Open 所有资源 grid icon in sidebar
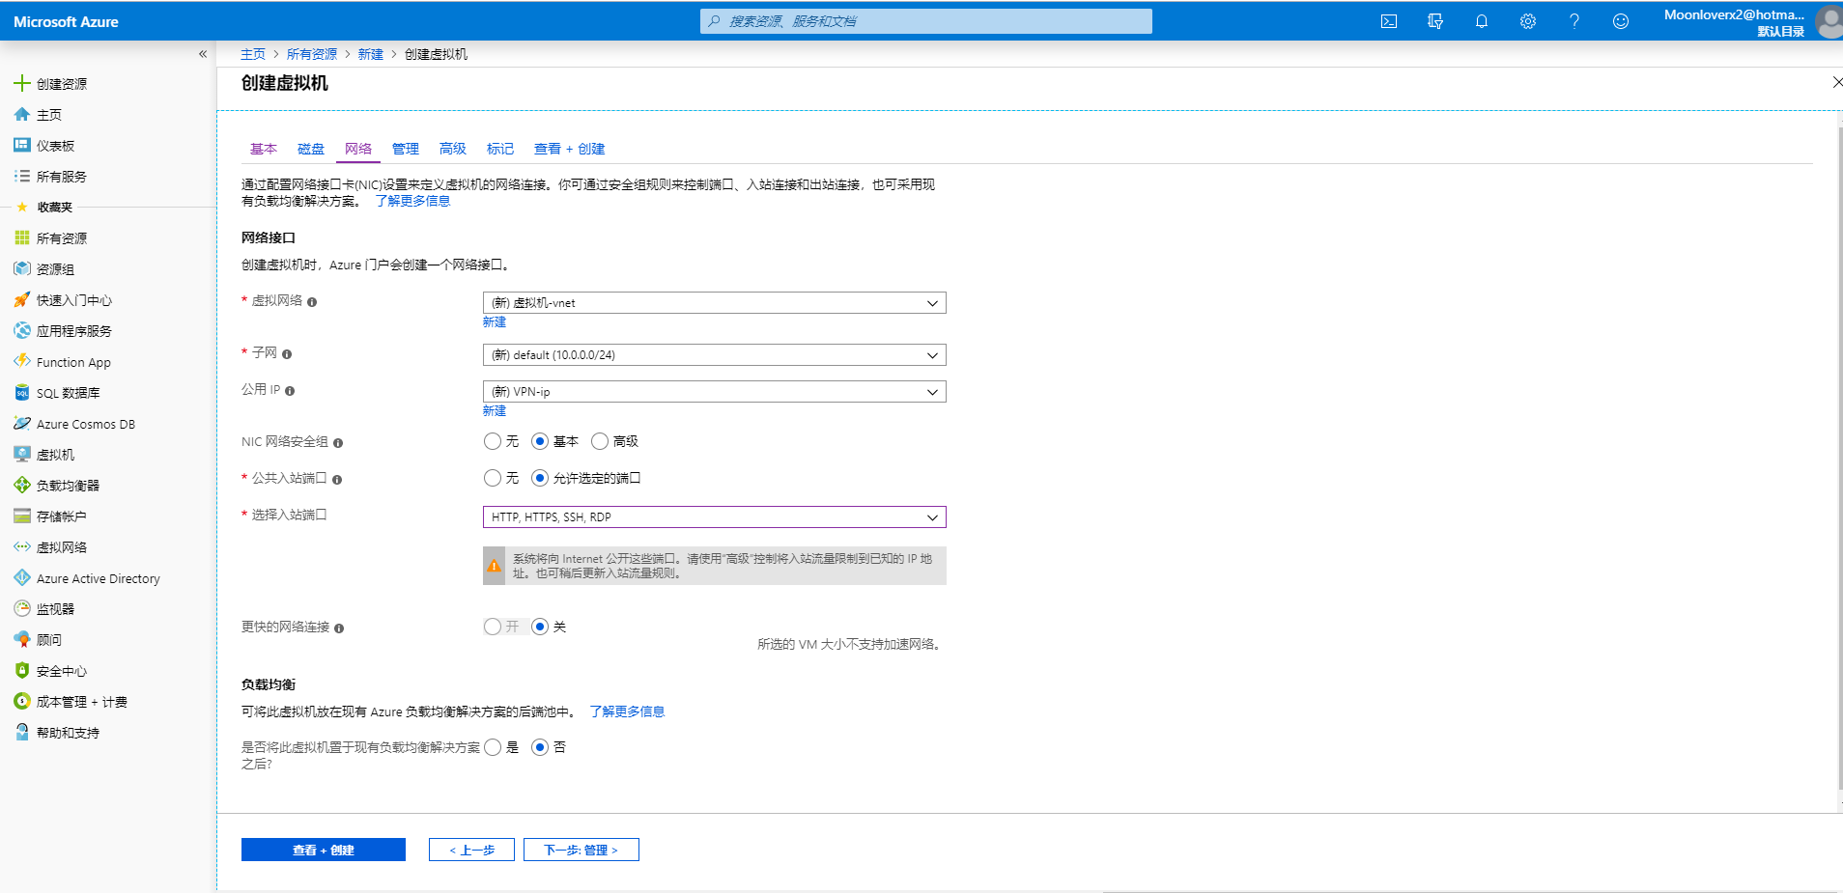 click(22, 238)
